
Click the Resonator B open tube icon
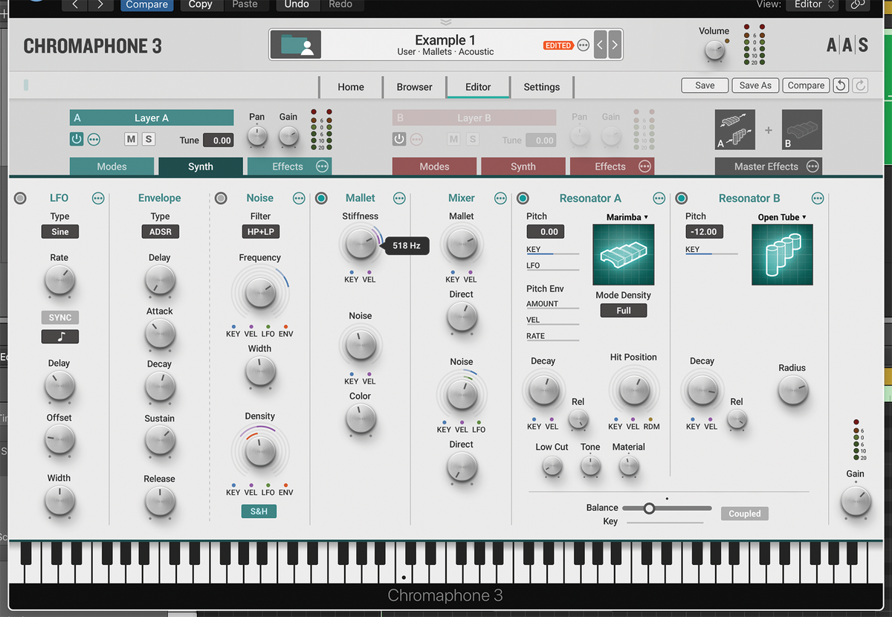pos(782,254)
